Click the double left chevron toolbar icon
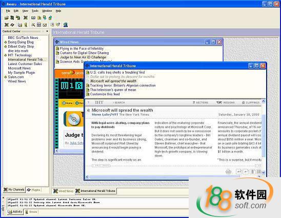Image resolution: width=281 pixels, height=218 pixels. 33,25
